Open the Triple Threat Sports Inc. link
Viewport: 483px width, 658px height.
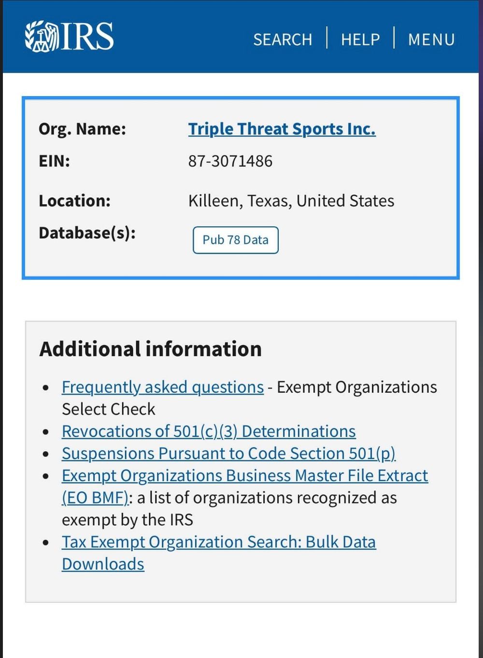[x=282, y=129]
